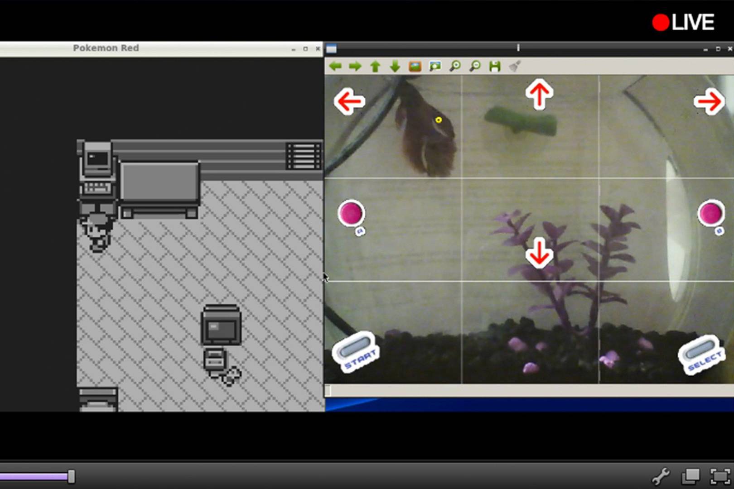Viewport: 734px width, 489px height.
Task: Click the green pan-right arrow in toolbar
Action: pyautogui.click(x=355, y=67)
